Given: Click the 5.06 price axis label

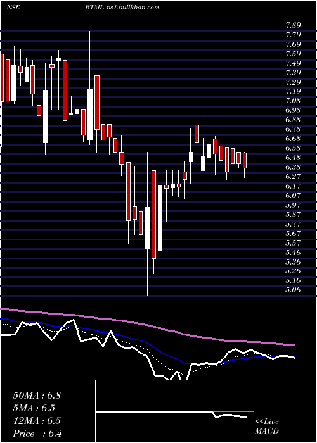Looking at the screenshot, I should 294,290.
